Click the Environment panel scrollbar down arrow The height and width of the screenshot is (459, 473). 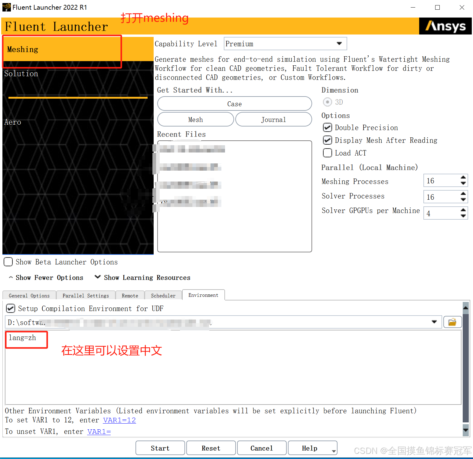click(466, 430)
